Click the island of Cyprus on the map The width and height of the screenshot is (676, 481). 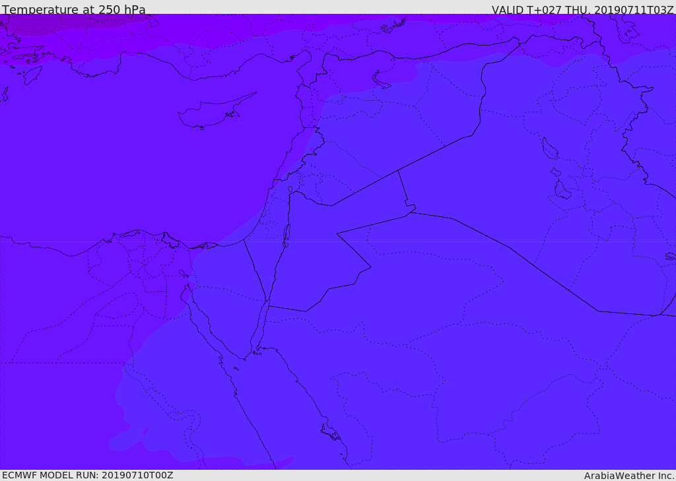tap(213, 112)
